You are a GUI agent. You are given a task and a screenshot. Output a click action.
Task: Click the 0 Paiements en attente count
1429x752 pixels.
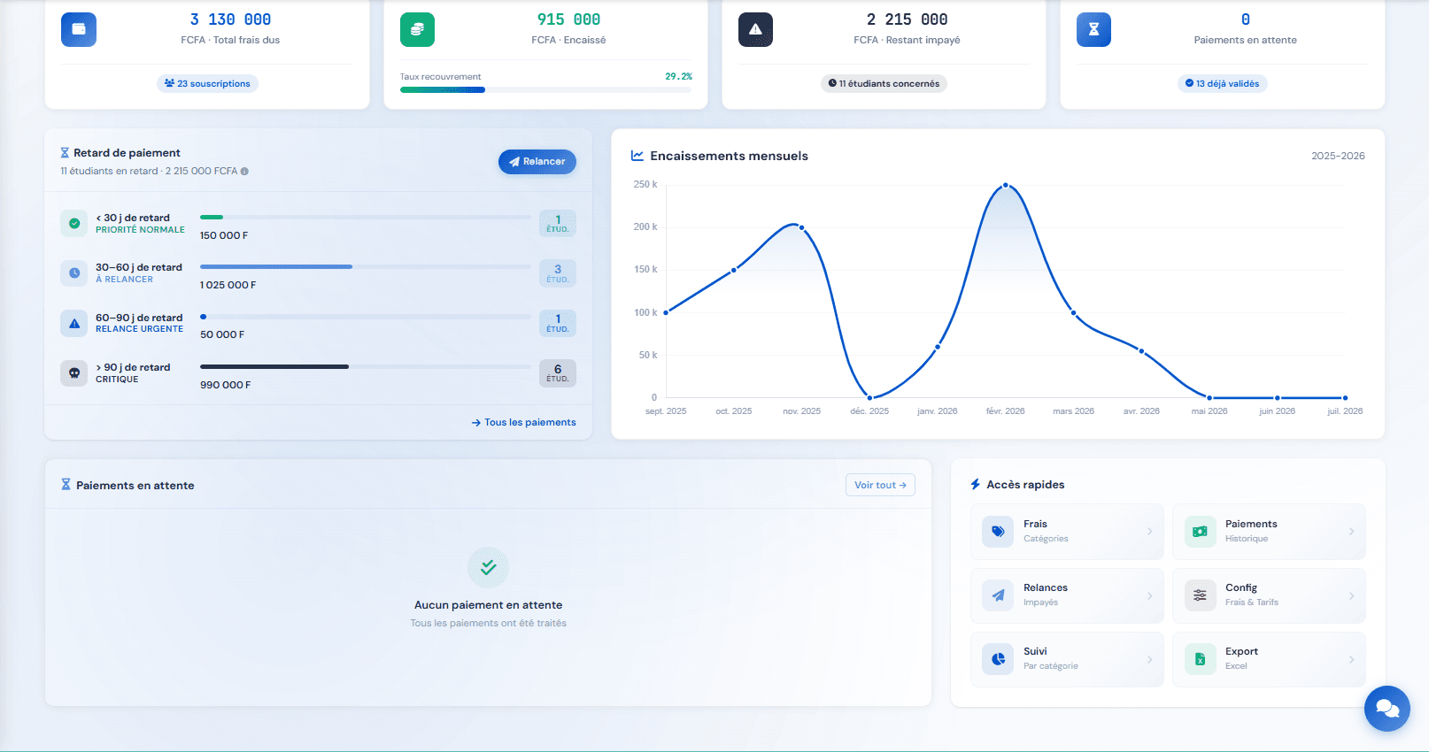(1245, 19)
